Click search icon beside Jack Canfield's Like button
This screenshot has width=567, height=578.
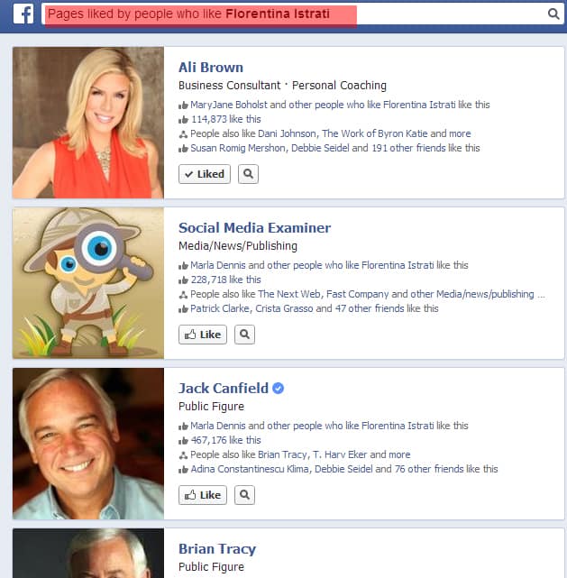[244, 495]
